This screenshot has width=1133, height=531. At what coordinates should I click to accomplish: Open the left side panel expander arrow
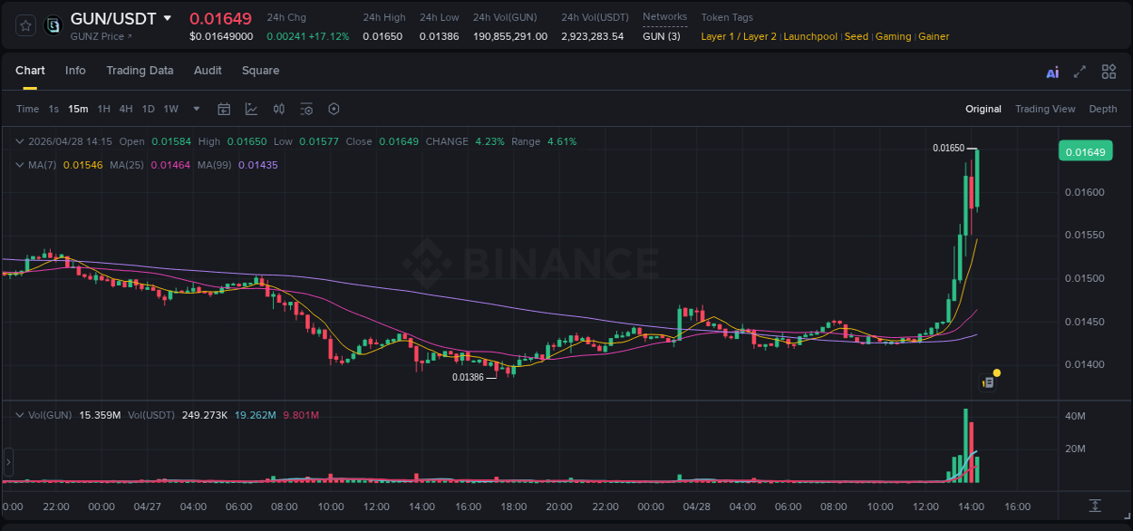pyautogui.click(x=8, y=462)
